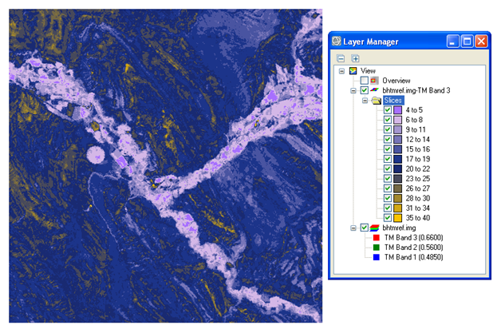Click red TM Band 3 (0.6600) channel icon
501x333 pixels.
pos(377,238)
